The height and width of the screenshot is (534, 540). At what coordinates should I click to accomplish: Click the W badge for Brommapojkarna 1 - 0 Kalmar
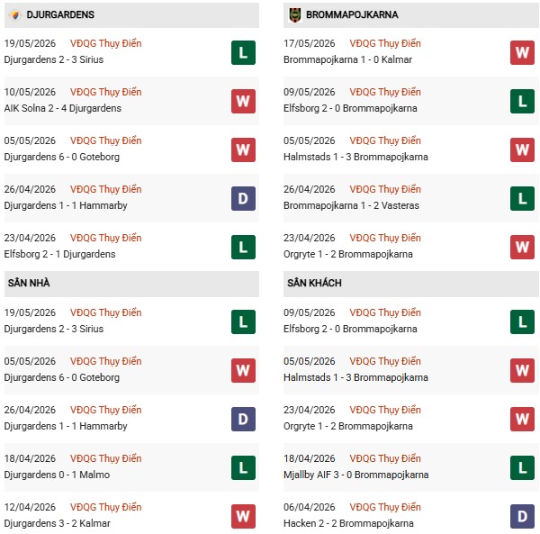click(522, 53)
